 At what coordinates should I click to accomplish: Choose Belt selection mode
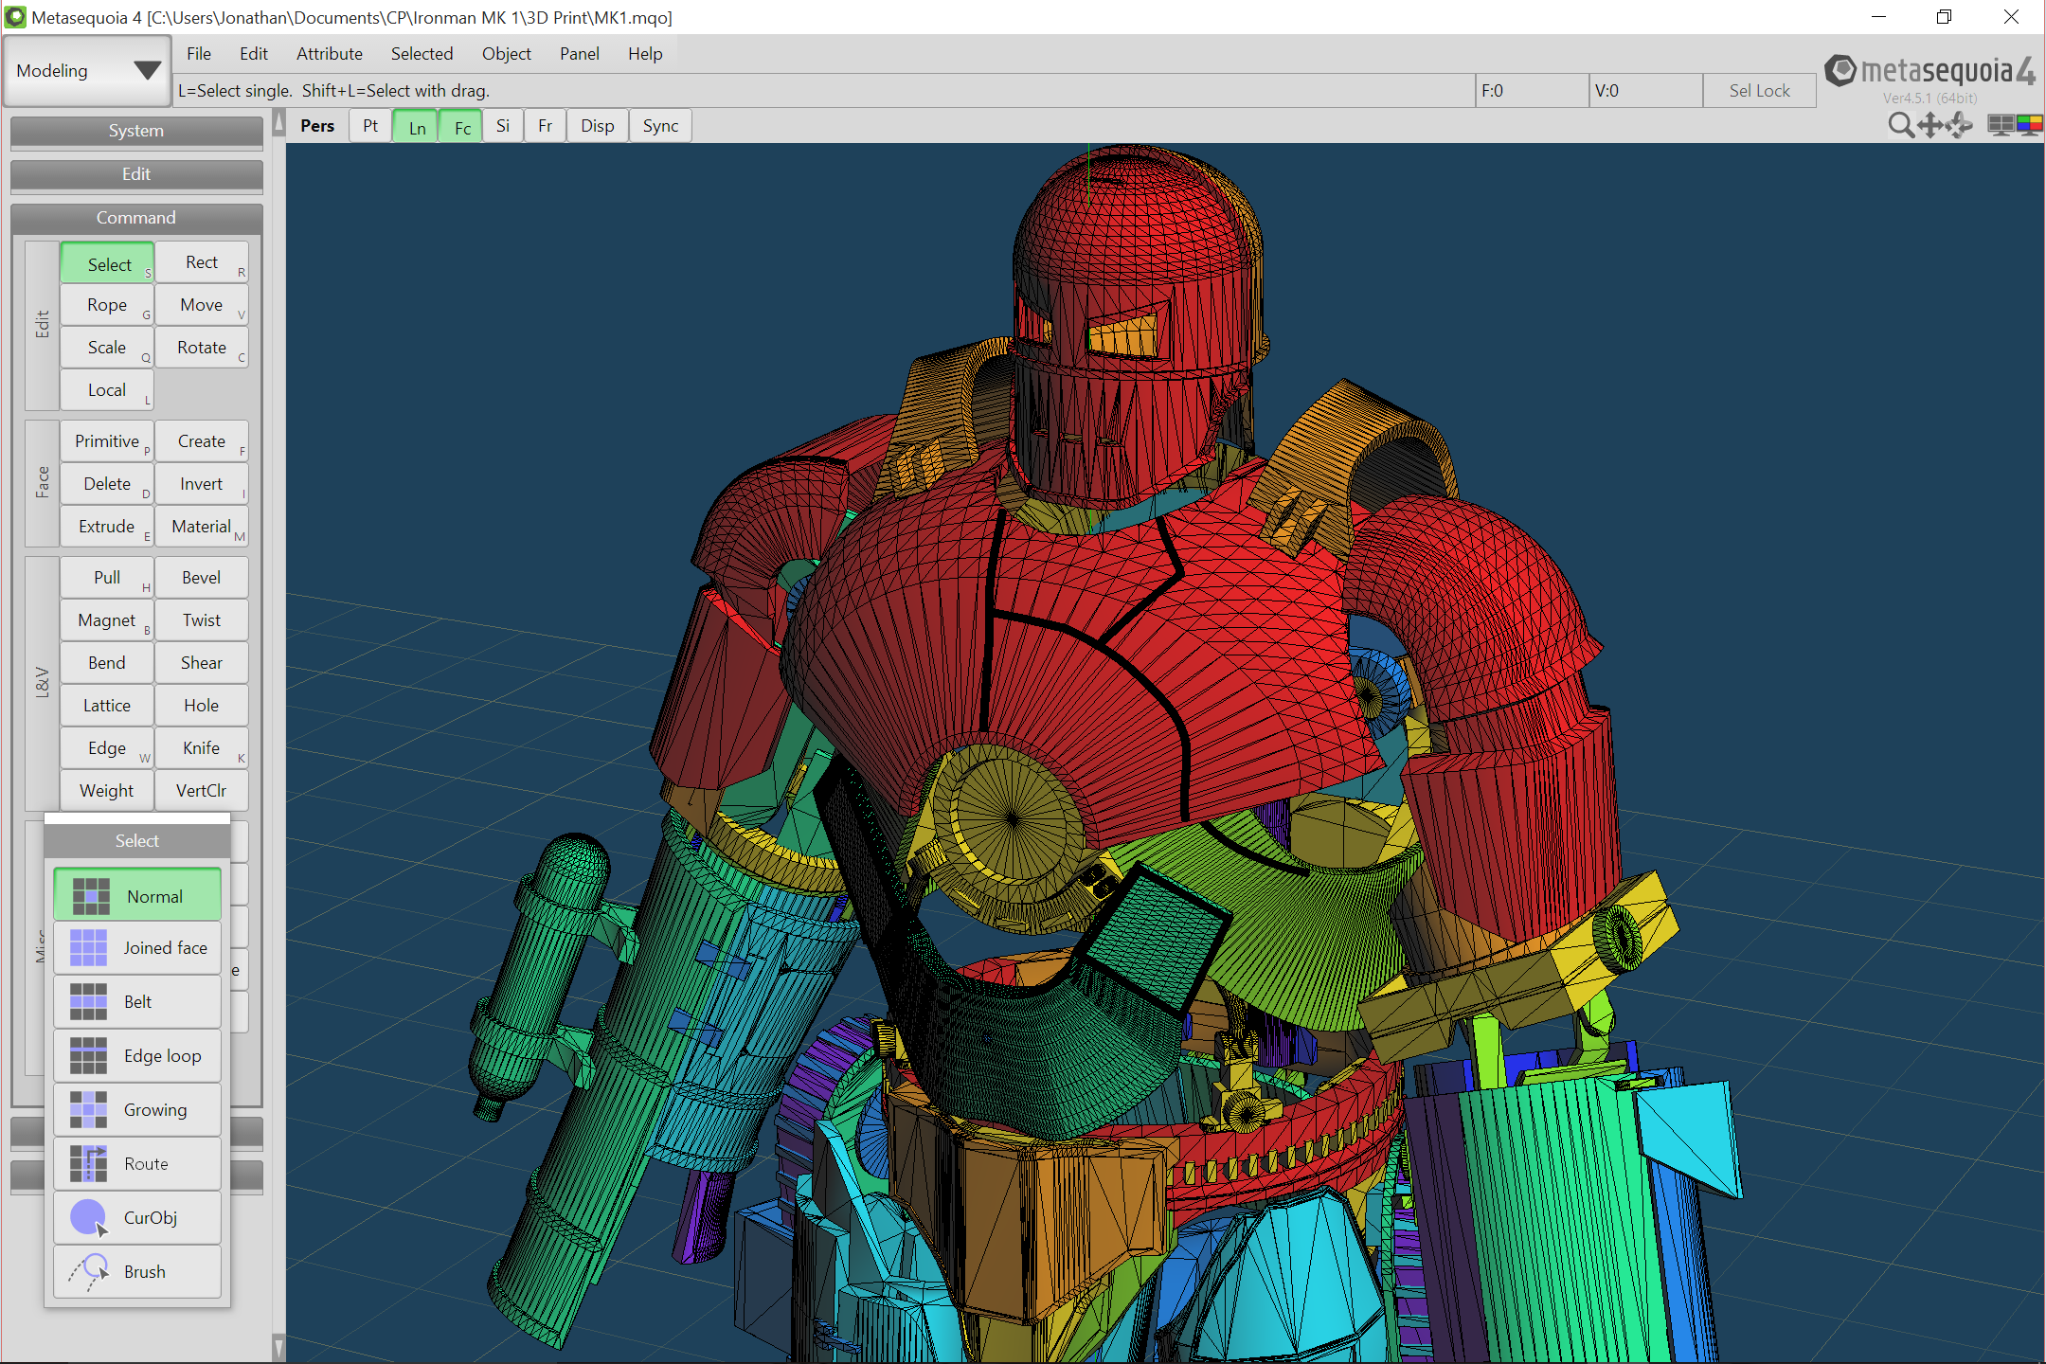137,1002
